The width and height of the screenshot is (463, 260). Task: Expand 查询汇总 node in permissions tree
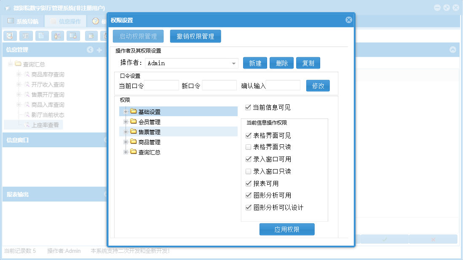(x=126, y=152)
